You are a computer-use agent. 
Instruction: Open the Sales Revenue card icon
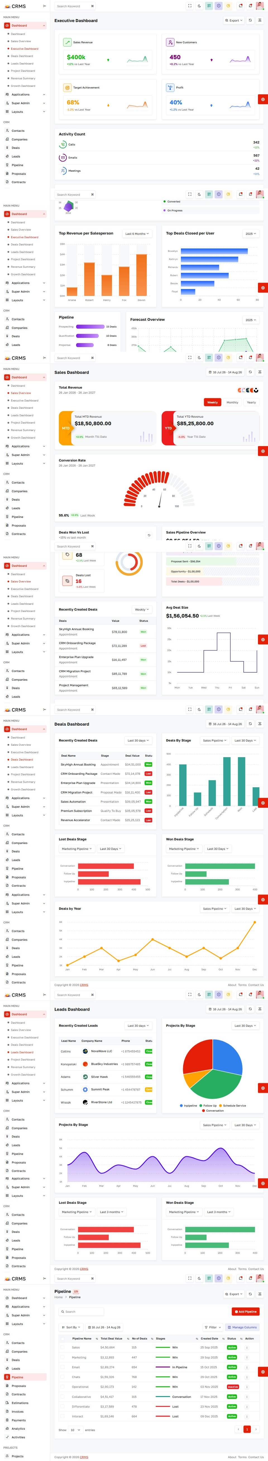click(68, 42)
